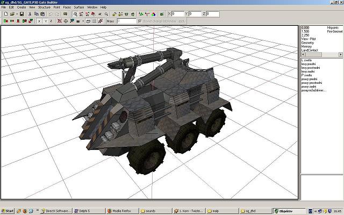344x215 pixels.
Task: Click the first green-red box icon
Action: 6,21
